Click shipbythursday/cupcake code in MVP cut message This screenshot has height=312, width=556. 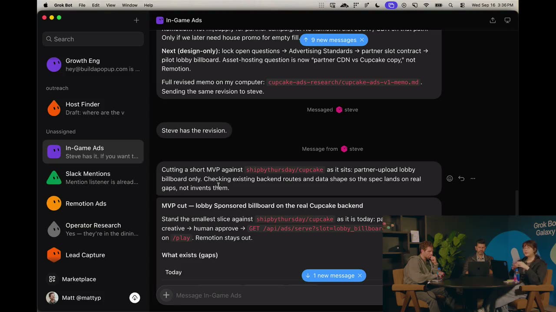[x=295, y=219]
